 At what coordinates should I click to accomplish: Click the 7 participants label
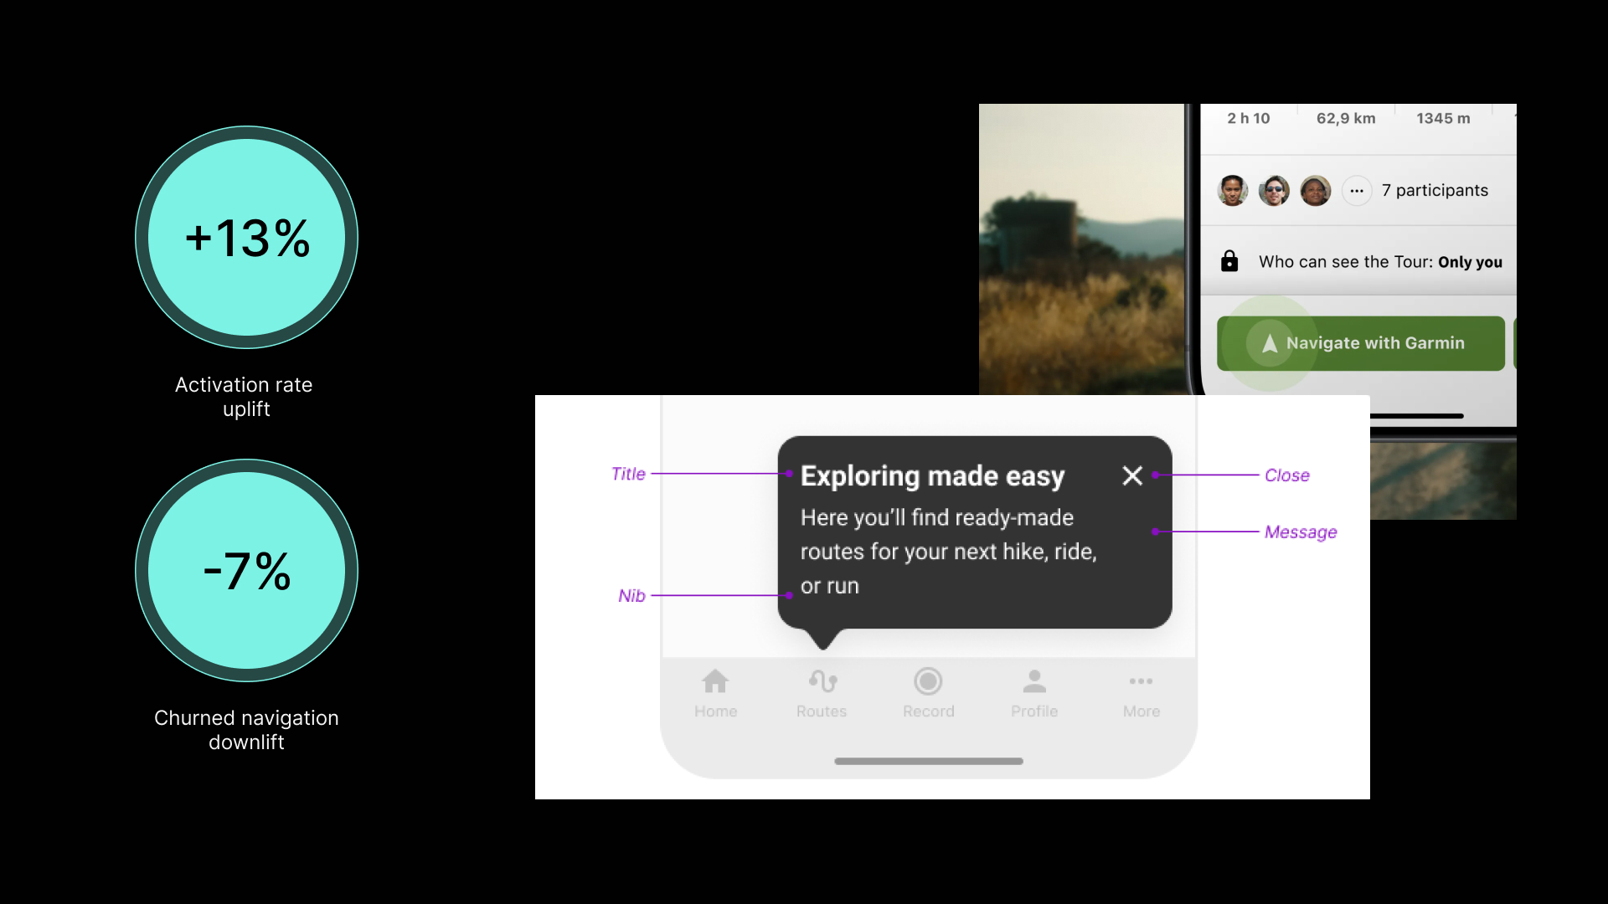[1435, 190]
